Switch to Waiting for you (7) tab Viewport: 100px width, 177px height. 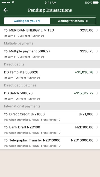coord(27,21)
